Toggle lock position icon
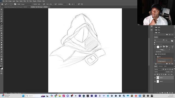175x98 pixels. pyautogui.click(x=162, y=74)
